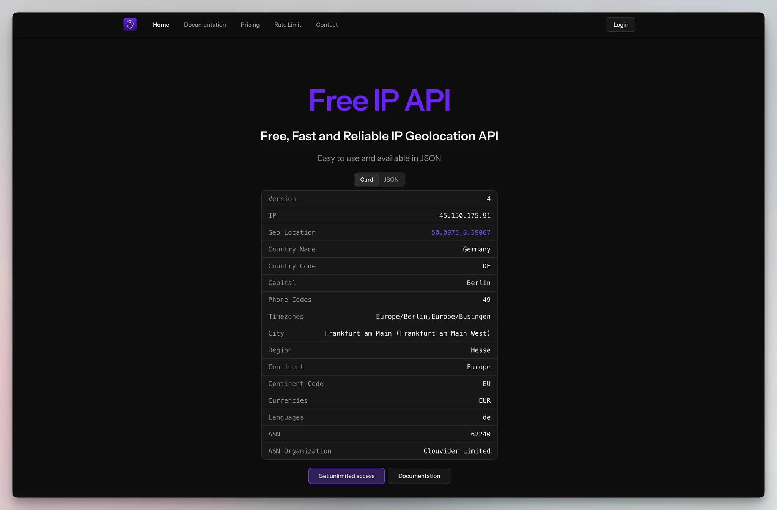Image resolution: width=777 pixels, height=510 pixels.
Task: Click the Region value Hesse
Action: coord(480,350)
